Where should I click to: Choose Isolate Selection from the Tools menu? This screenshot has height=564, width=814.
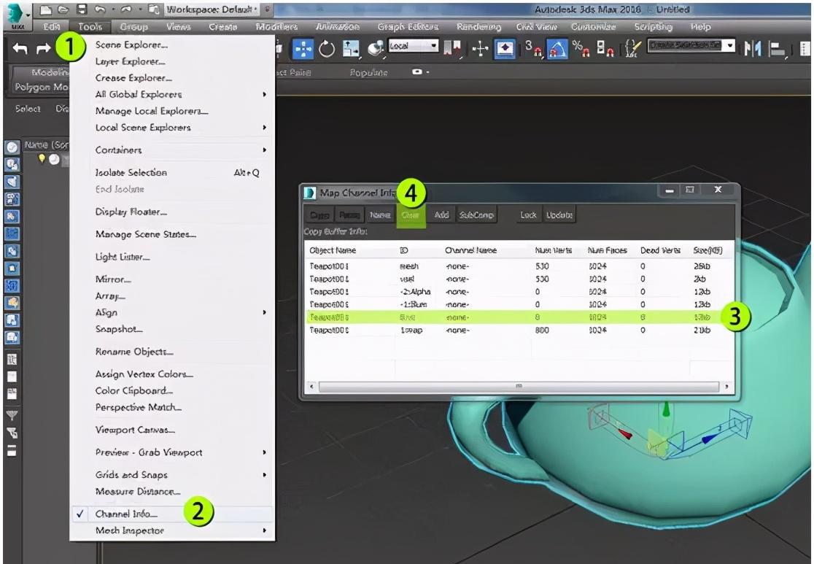[x=172, y=172]
